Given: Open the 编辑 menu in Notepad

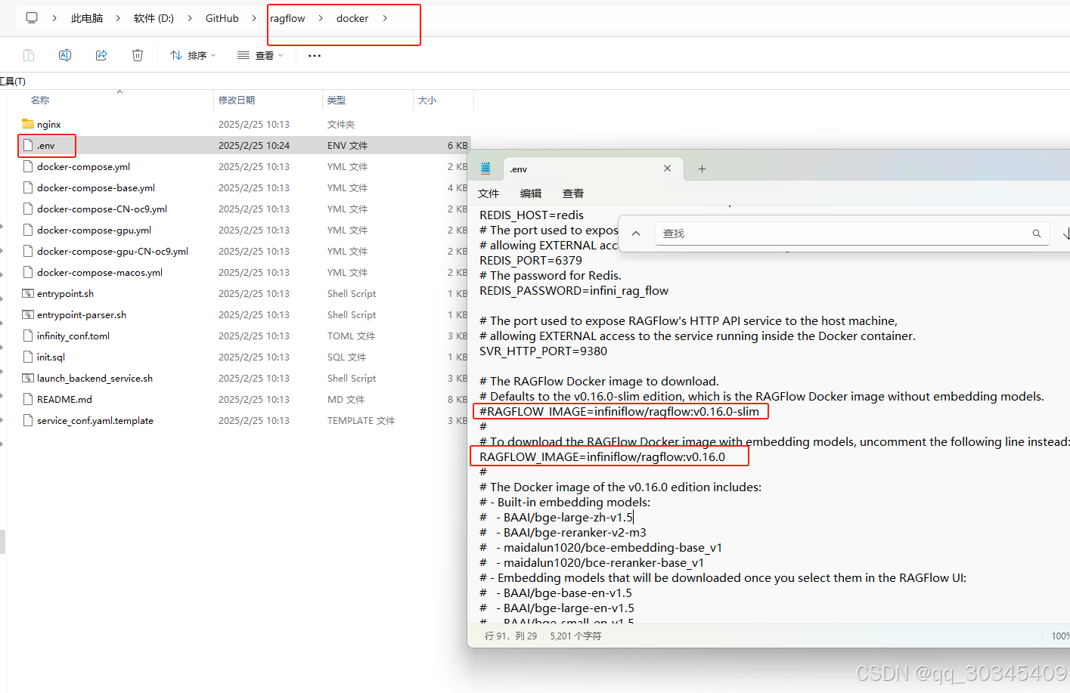Looking at the screenshot, I should click(x=531, y=193).
